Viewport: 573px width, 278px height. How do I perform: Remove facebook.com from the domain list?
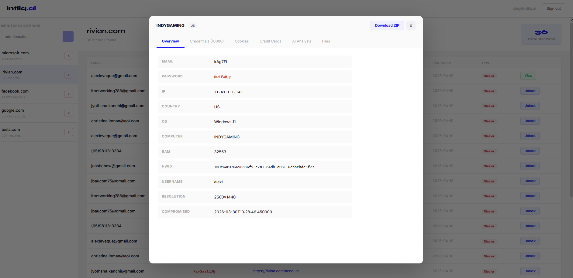[69, 94]
